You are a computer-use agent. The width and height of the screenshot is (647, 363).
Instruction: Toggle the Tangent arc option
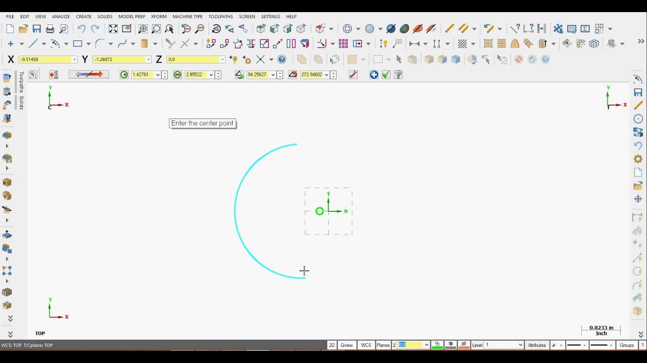point(353,75)
